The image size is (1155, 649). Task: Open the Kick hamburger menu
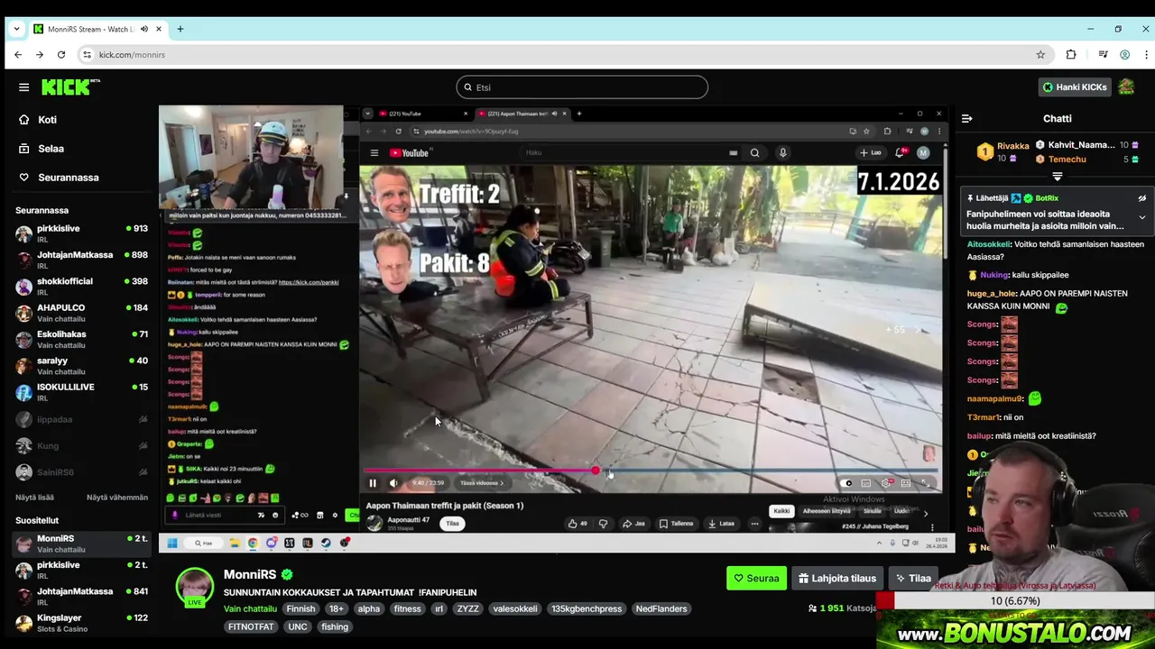coord(24,87)
